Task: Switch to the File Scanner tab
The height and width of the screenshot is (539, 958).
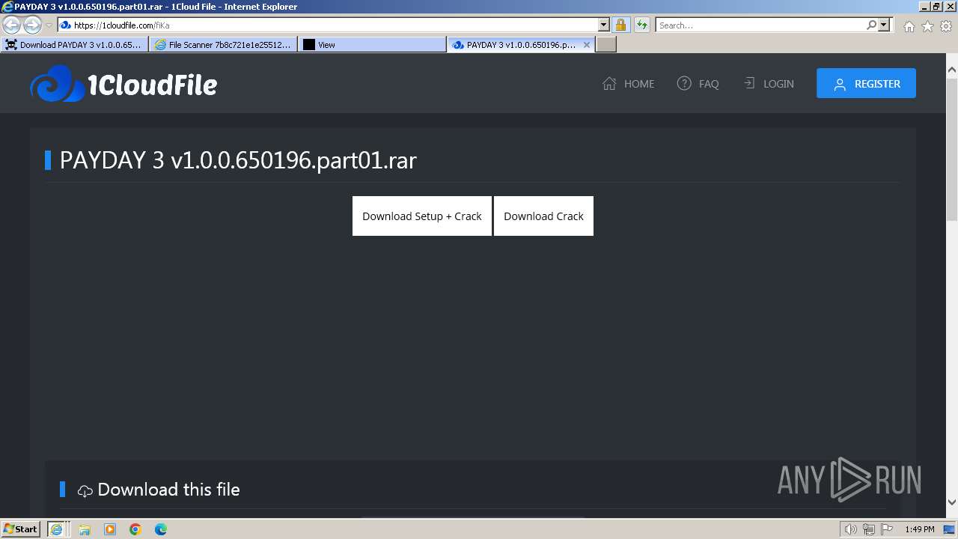Action: (223, 45)
